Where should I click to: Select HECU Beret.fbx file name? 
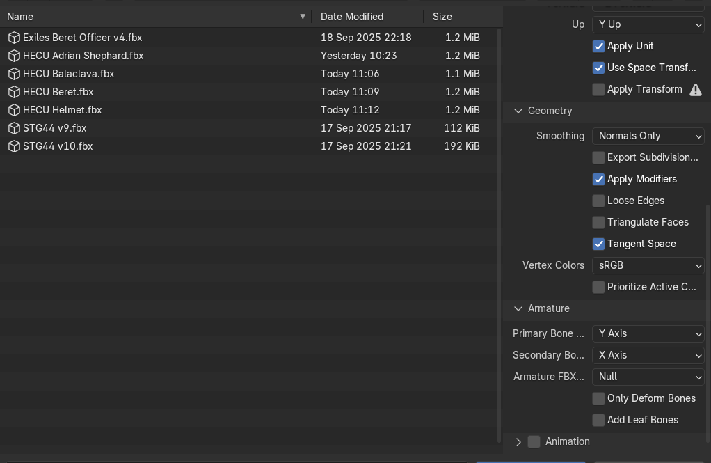coord(58,92)
